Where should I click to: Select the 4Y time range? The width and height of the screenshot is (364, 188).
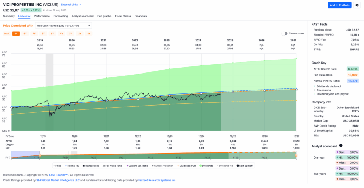coord(61,34)
